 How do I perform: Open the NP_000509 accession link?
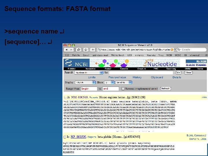(x=78, y=137)
